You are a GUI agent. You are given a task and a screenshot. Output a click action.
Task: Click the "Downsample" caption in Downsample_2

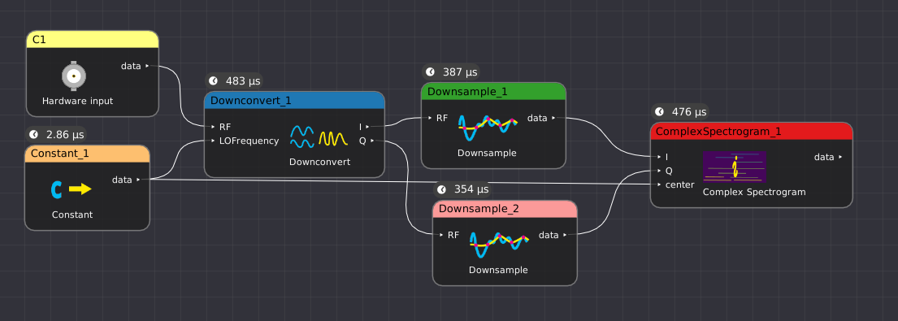pyautogui.click(x=498, y=270)
